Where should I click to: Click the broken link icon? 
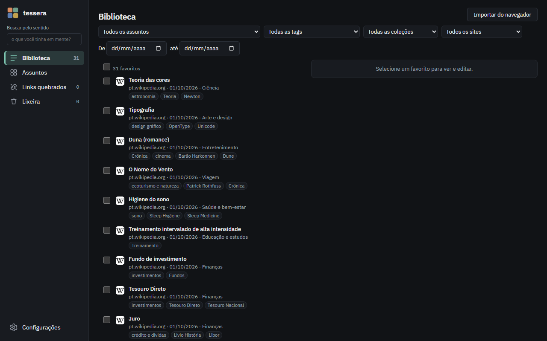tap(14, 87)
